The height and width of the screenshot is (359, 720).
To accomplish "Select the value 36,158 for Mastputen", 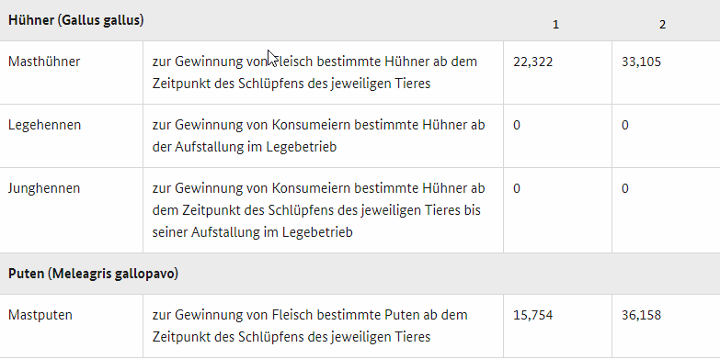I will coord(642,315).
